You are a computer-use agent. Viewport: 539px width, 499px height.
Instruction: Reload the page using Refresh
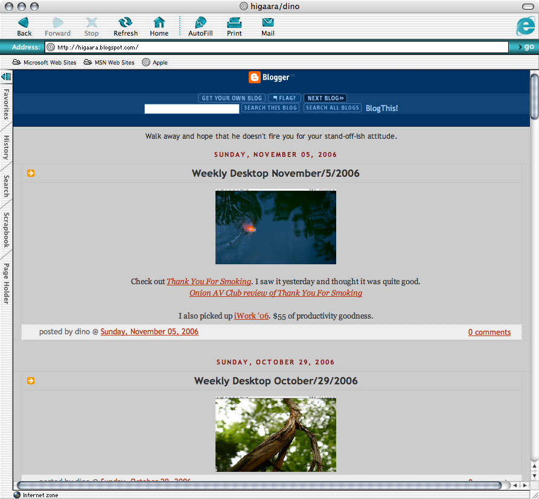pyautogui.click(x=126, y=27)
